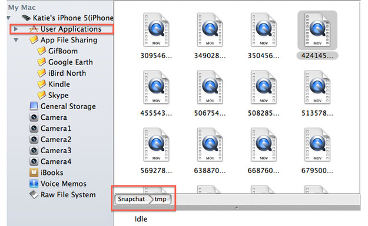
Task: Click the 506754... file name label
Action: click(210, 113)
